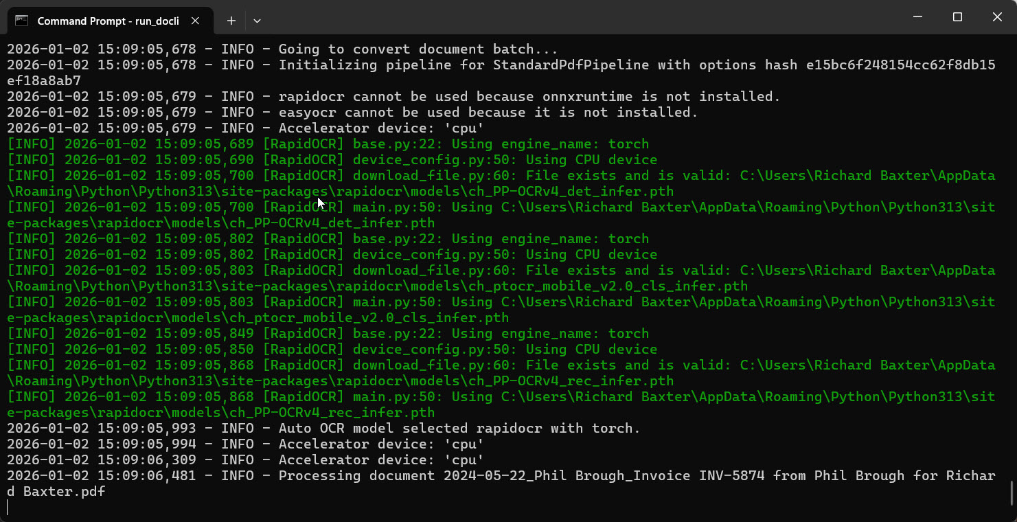Click the 'Going to convert document batch' line
Viewport: 1017px width, 522px height.
click(282, 49)
